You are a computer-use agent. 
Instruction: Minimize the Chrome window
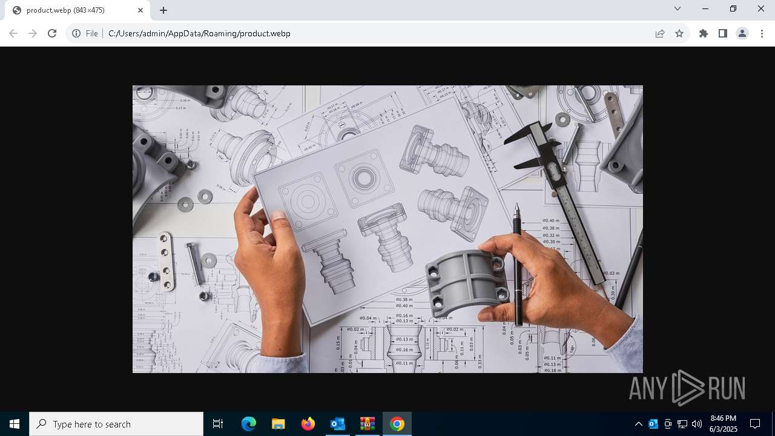tap(705, 8)
